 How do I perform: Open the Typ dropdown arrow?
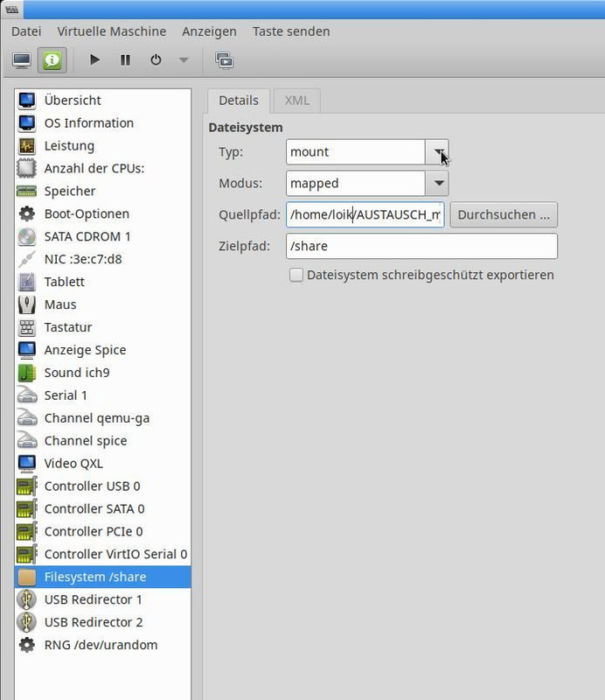(437, 152)
